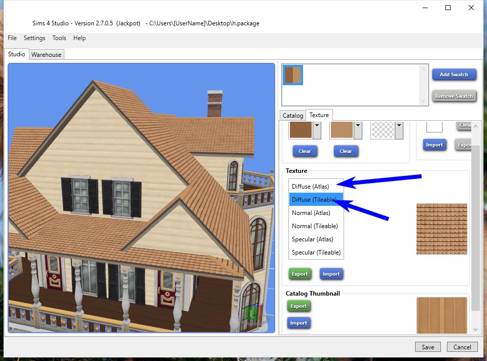The height and width of the screenshot is (361, 487).
Task: Open the Settings menu
Action: coord(34,38)
